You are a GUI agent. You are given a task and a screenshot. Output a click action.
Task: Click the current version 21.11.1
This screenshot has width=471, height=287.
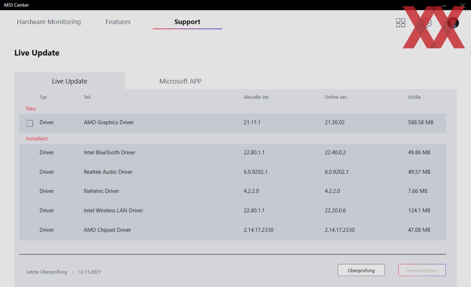252,122
